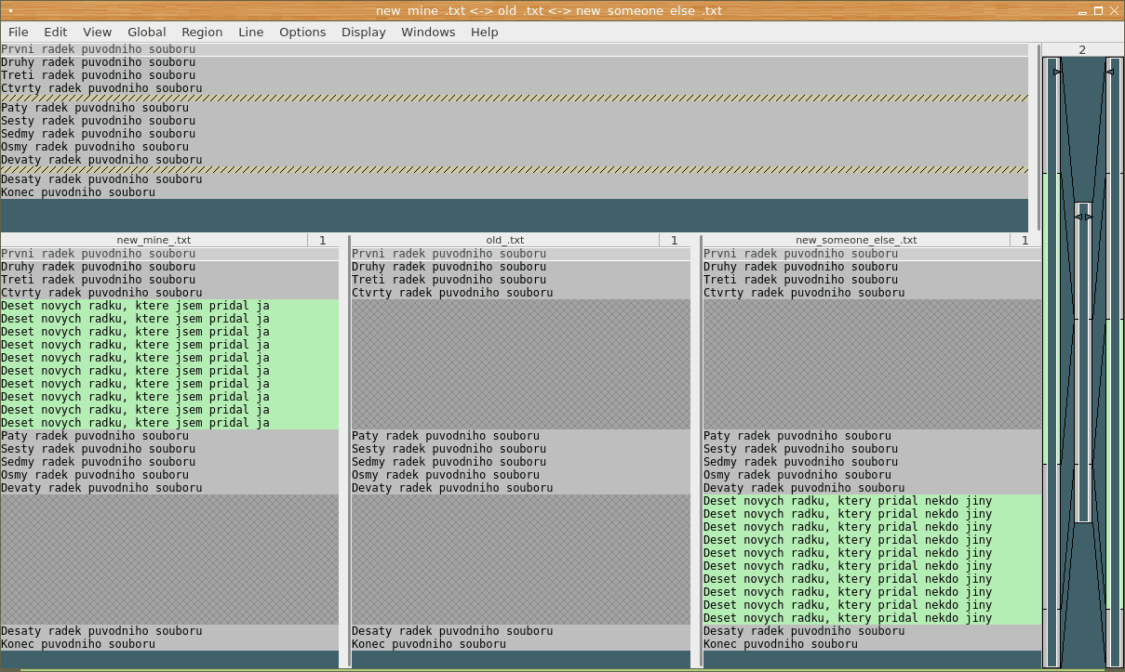
Task: Open the Region menu
Action: pos(202,32)
